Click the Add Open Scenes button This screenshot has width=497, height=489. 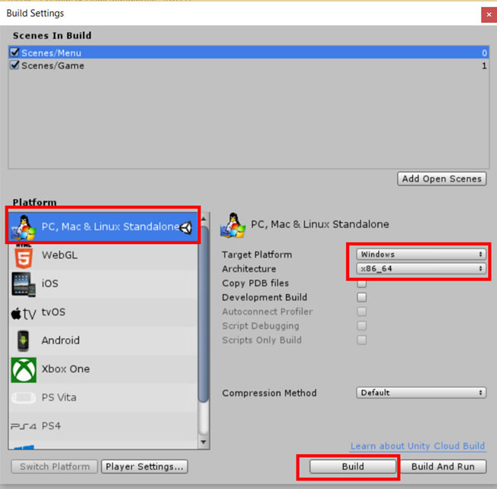(442, 179)
